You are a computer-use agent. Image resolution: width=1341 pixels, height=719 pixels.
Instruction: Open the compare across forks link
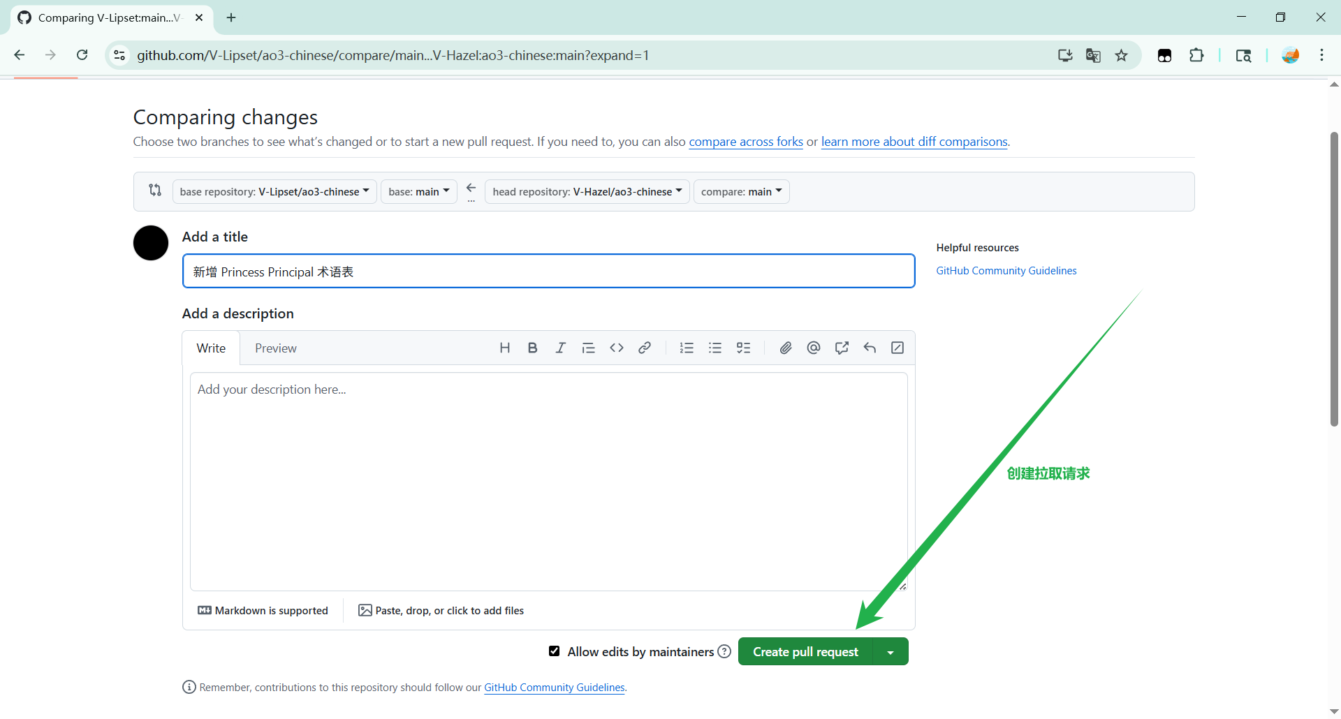click(745, 142)
